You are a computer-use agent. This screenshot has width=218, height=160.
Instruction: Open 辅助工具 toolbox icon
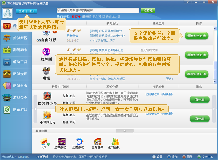click(x=7, y=62)
